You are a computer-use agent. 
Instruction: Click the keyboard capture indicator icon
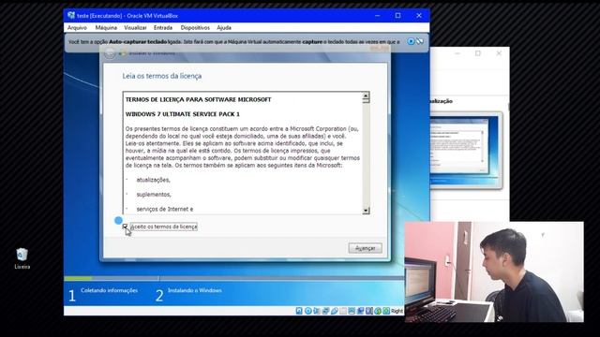pos(386,311)
